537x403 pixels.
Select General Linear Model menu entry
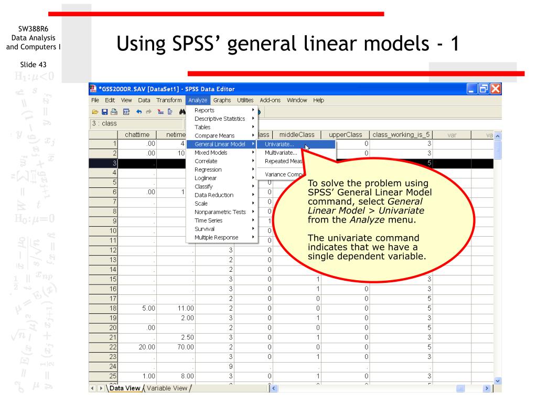tap(222, 144)
